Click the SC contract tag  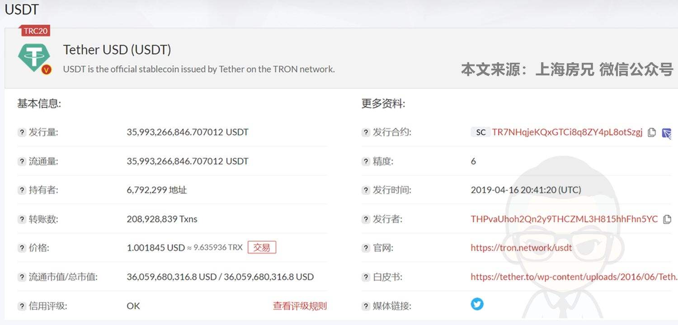pyautogui.click(x=480, y=132)
